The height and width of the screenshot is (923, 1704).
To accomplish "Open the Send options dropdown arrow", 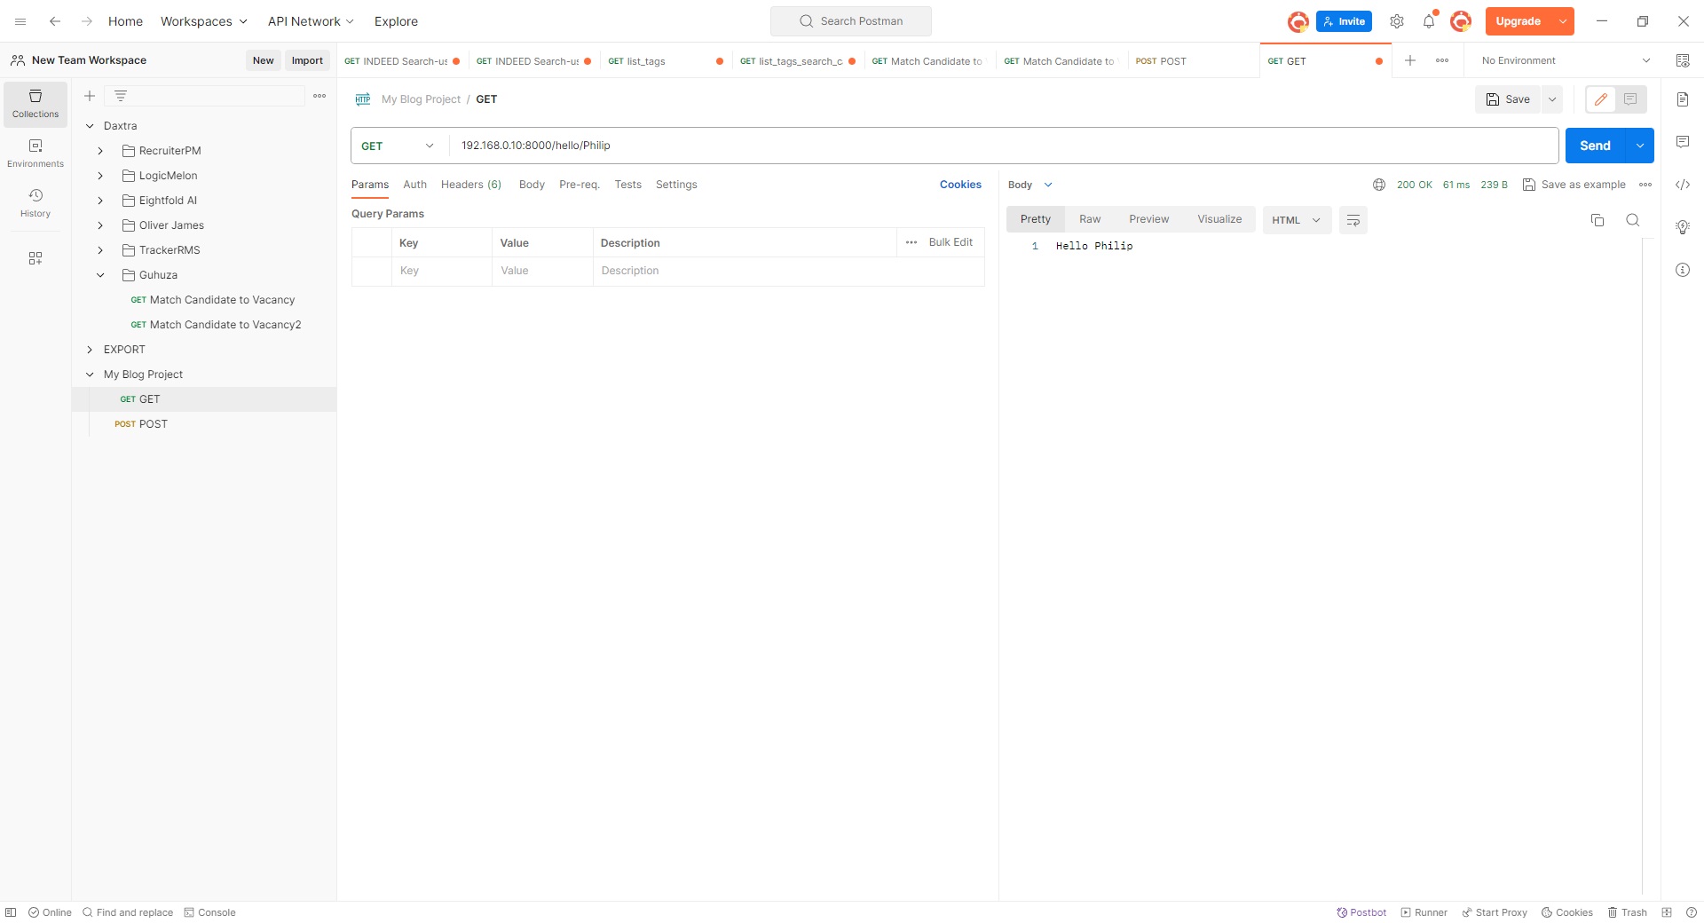I will tap(1640, 146).
